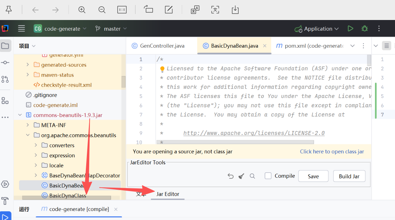This screenshot has width=395, height=220.
Task: Open the Apache LICENSE-2.0 URL in editor
Action: tap(254, 133)
